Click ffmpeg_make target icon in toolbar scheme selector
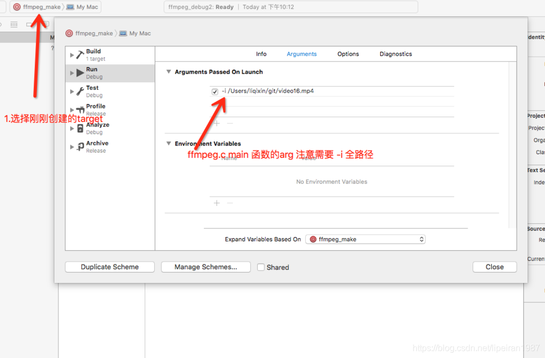Image resolution: width=545 pixels, height=358 pixels. point(17,7)
